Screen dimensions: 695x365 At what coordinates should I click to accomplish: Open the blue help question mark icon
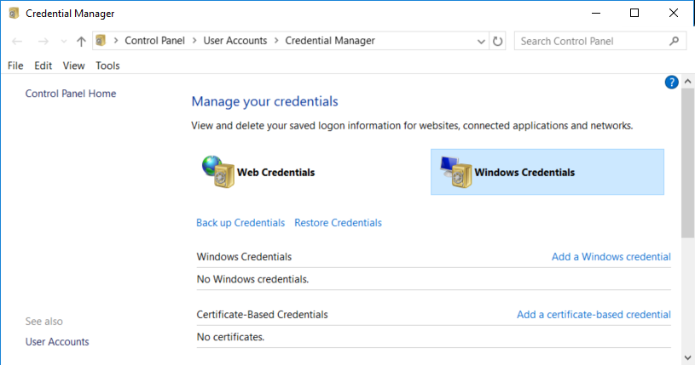coord(671,83)
